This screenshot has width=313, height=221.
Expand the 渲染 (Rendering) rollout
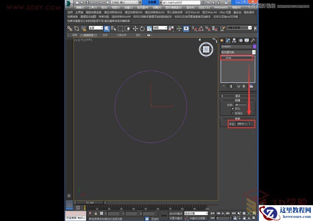237,97
